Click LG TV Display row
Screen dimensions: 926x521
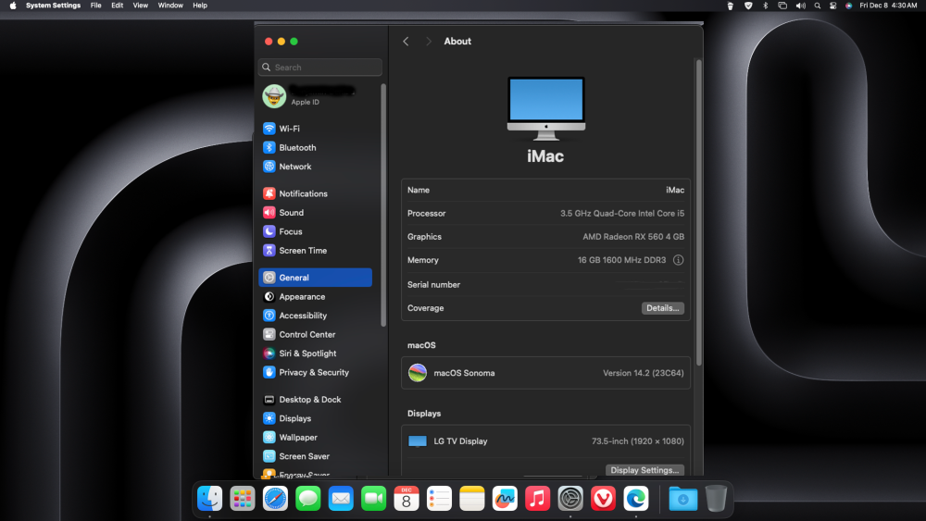click(545, 441)
